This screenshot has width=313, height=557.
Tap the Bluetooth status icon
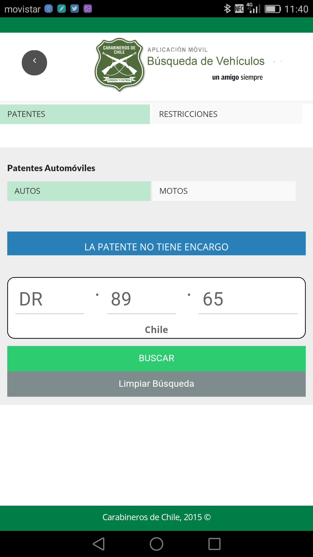click(x=227, y=9)
